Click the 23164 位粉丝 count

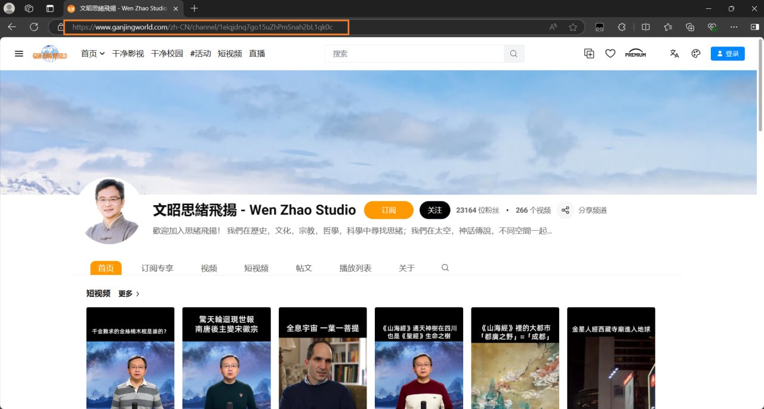coord(478,210)
